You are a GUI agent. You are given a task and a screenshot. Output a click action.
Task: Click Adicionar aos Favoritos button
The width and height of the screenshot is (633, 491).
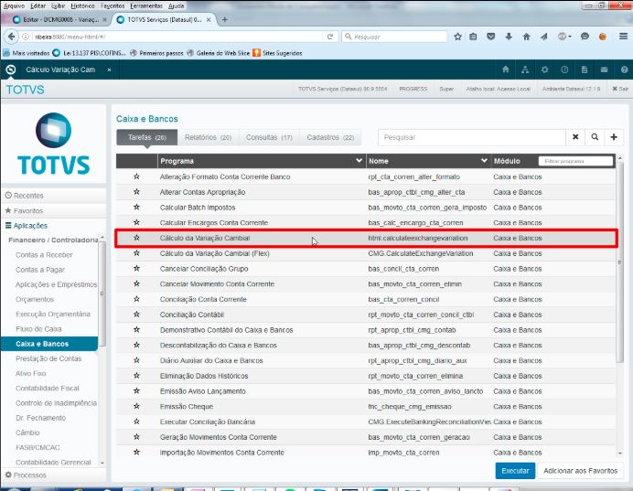[x=580, y=471]
